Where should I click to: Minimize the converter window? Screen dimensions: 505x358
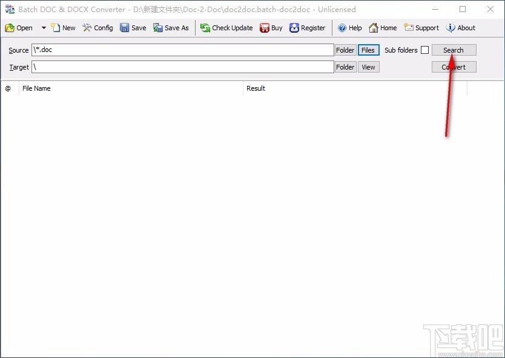435,9
